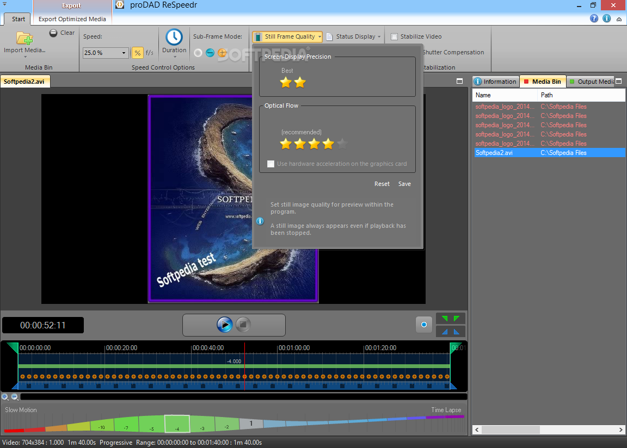Enable hardware acceleration on the graphics card
The width and height of the screenshot is (627, 448).
(x=271, y=164)
